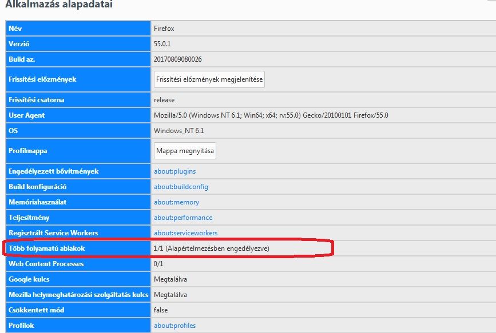
Task: Click the Név row header
Action: click(15, 29)
